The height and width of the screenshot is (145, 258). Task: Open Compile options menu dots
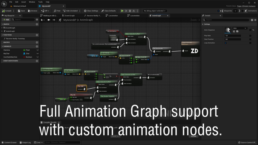click(x=14, y=11)
